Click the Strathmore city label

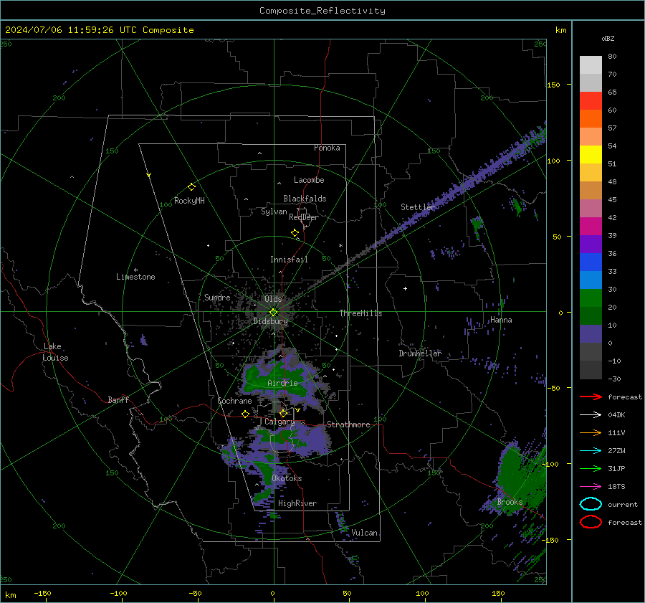[x=348, y=424]
